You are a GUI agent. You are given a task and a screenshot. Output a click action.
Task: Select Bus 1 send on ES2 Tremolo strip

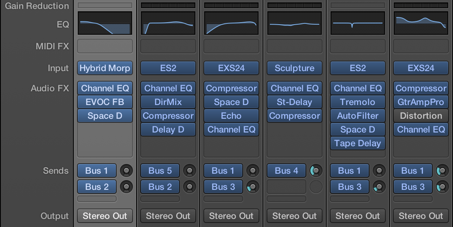click(x=350, y=170)
